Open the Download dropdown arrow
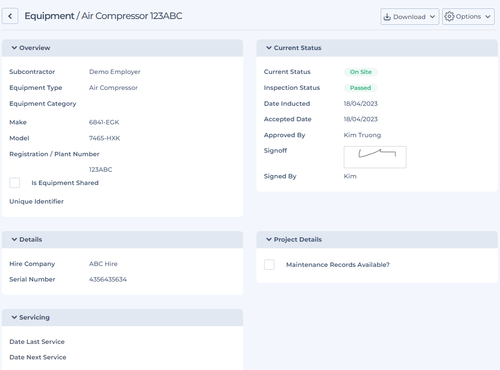This screenshot has width=500, height=370. point(433,17)
